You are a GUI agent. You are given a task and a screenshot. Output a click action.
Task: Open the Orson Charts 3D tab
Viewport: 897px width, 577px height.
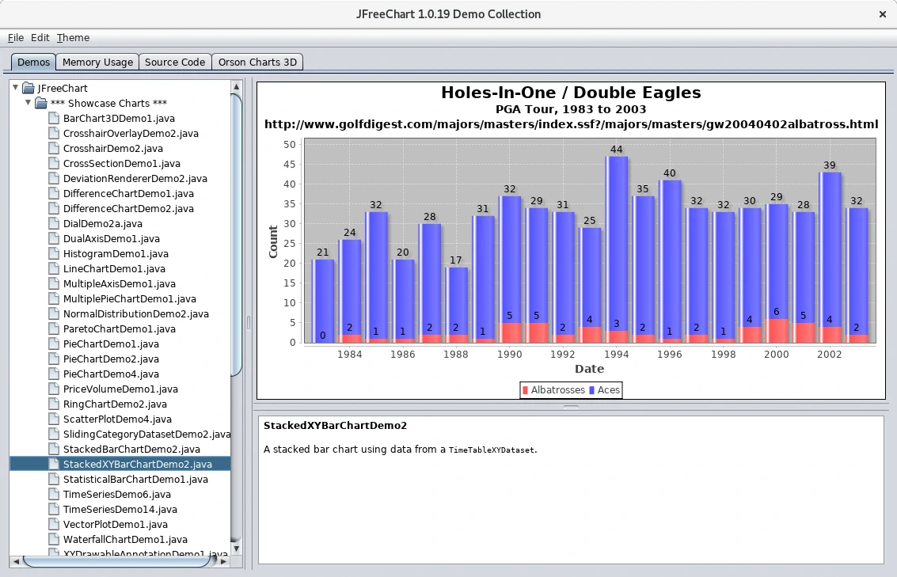pyautogui.click(x=258, y=62)
